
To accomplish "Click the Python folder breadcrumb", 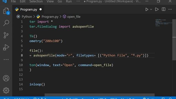I will pos(27,17).
